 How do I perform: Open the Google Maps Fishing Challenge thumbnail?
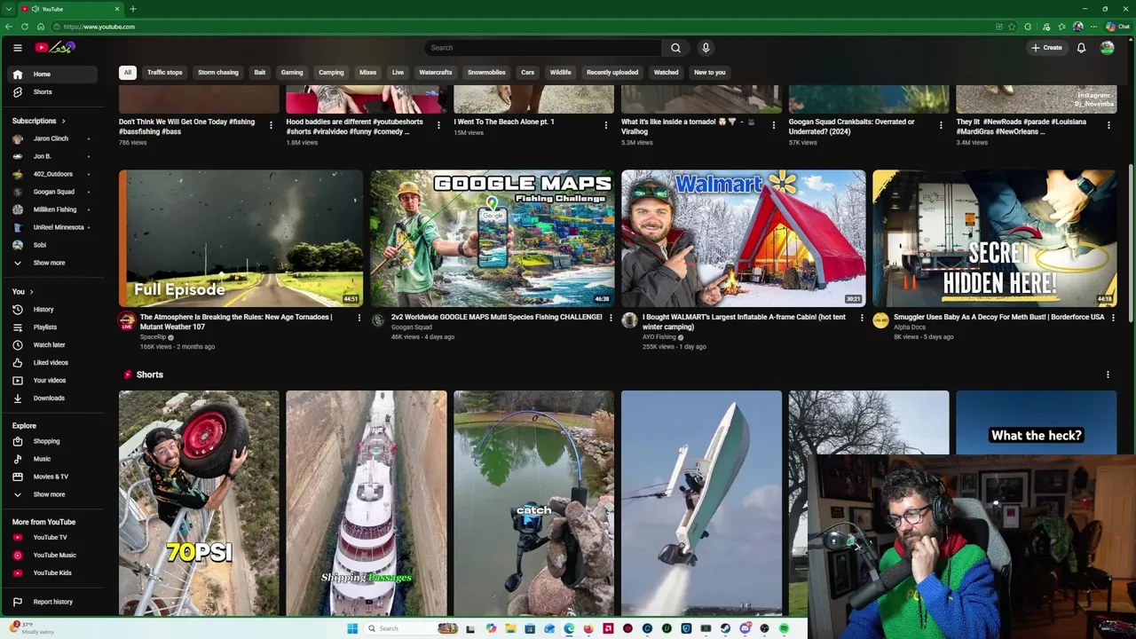(x=493, y=239)
